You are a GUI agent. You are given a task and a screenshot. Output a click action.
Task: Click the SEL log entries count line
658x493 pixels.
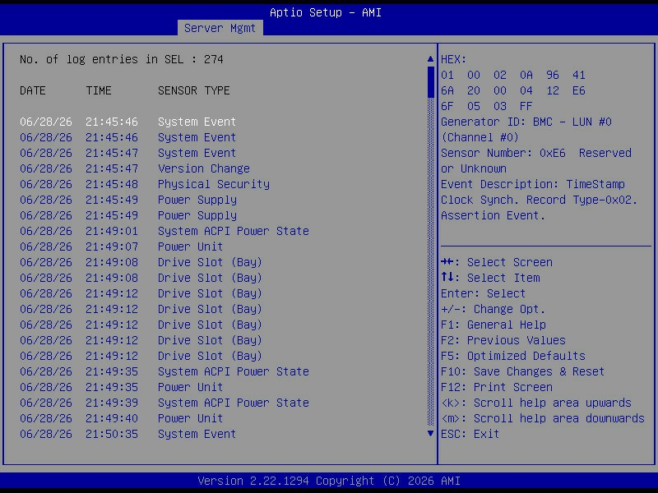pos(121,59)
